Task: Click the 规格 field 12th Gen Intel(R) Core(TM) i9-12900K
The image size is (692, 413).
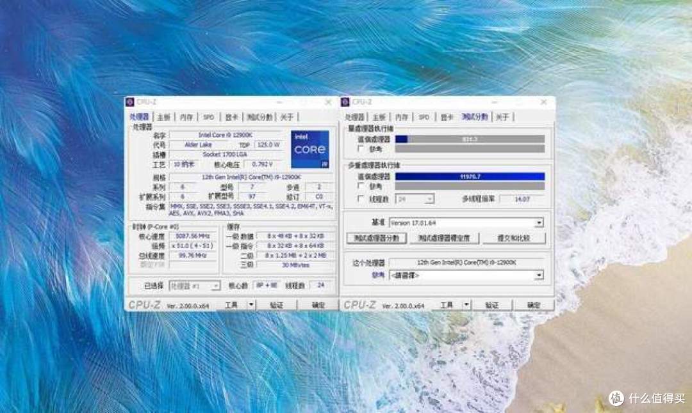Action: click(252, 177)
